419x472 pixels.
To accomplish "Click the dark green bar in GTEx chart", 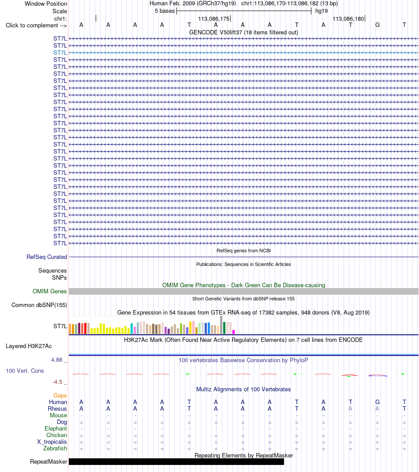I will click(x=224, y=328).
